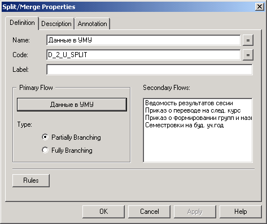Switch to the Definition tab
Image resolution: width=267 pixels, height=224 pixels.
click(22, 23)
